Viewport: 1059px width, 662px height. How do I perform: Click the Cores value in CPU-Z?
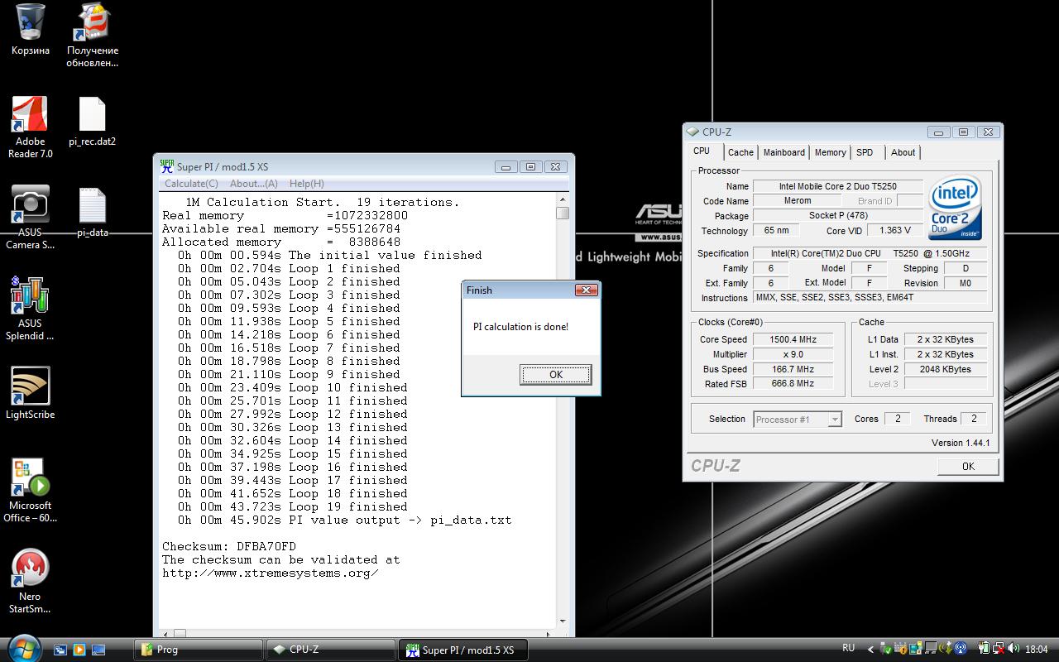coord(897,419)
